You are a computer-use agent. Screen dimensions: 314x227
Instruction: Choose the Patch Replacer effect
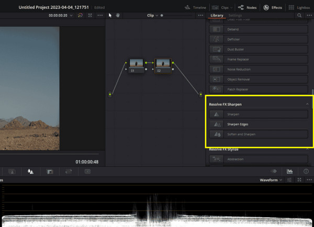259,89
